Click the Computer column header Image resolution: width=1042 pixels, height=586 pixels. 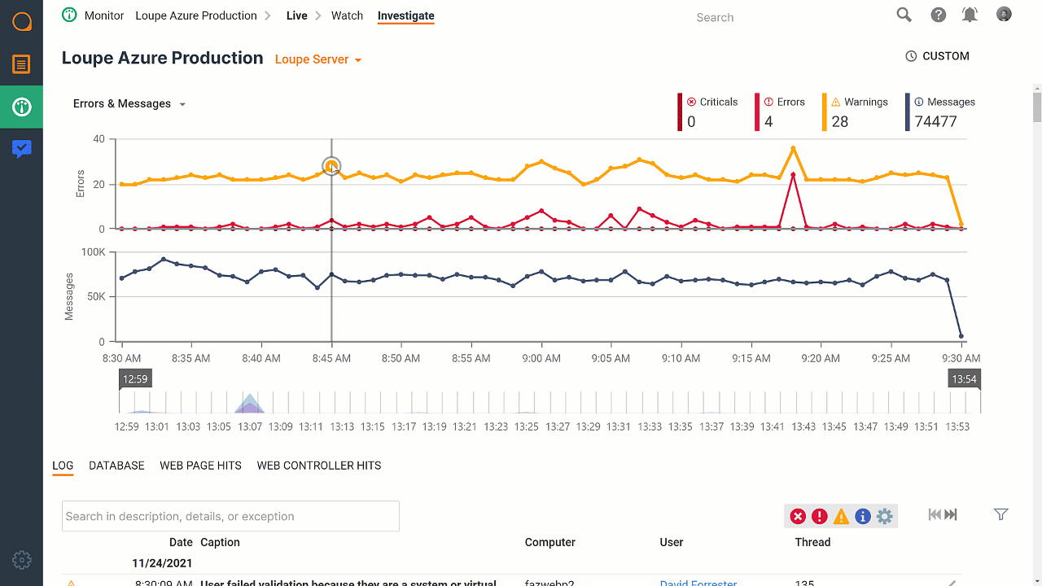(x=550, y=542)
